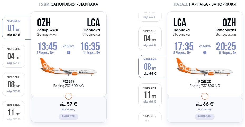The height and width of the screenshot is (127, 245).
Task: Click the SkyUp airplane image for PQ519
Action: click(68, 67)
